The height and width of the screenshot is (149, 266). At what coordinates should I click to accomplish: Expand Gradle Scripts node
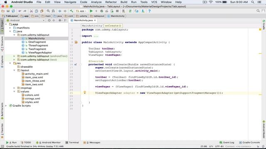click(x=6, y=106)
